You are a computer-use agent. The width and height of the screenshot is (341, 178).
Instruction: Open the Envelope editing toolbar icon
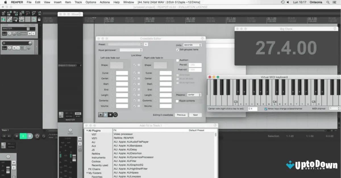point(22,19)
